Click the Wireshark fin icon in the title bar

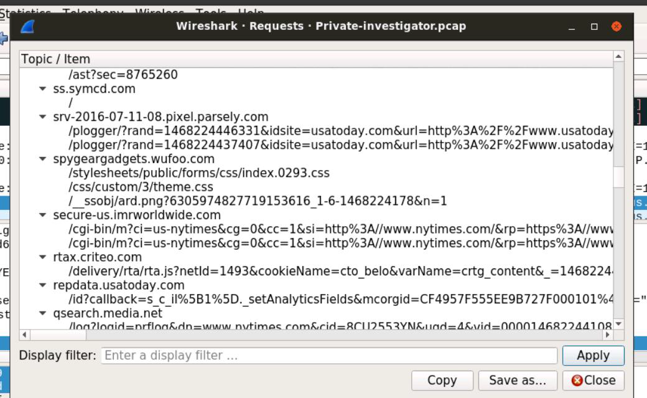click(28, 27)
